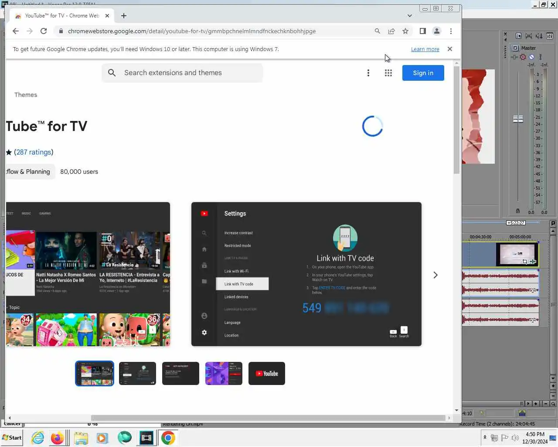Select the third screenshot thumbnail
Image resolution: width=558 pixels, height=447 pixels.
point(180,373)
